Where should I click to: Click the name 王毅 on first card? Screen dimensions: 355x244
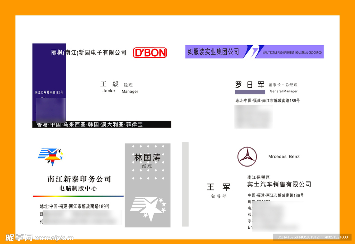[x=110, y=84]
